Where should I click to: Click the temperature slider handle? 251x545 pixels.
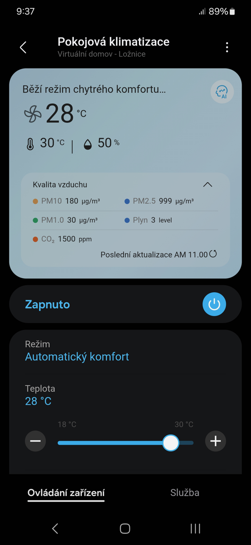[171, 443]
